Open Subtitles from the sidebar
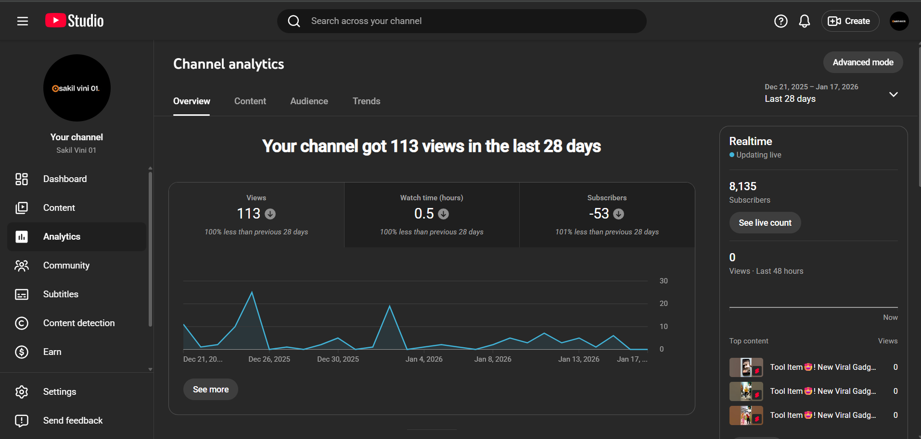Image resolution: width=921 pixels, height=439 pixels. (61, 294)
